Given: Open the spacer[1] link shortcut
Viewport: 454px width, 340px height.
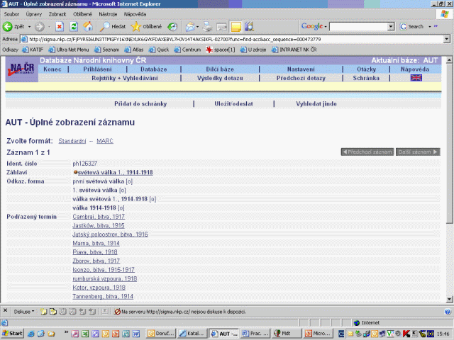Looking at the screenshot, I should pos(221,50).
